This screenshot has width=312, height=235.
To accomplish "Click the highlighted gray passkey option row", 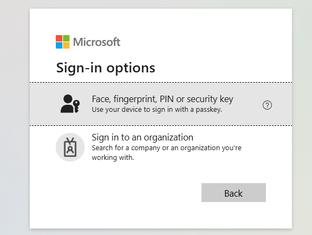I will click(161, 104).
